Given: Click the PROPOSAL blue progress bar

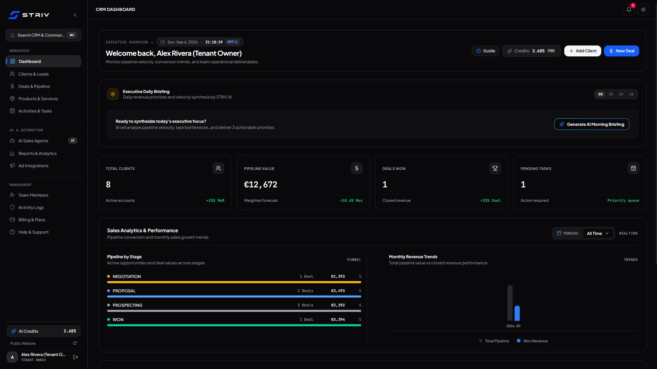Looking at the screenshot, I should coord(234,297).
